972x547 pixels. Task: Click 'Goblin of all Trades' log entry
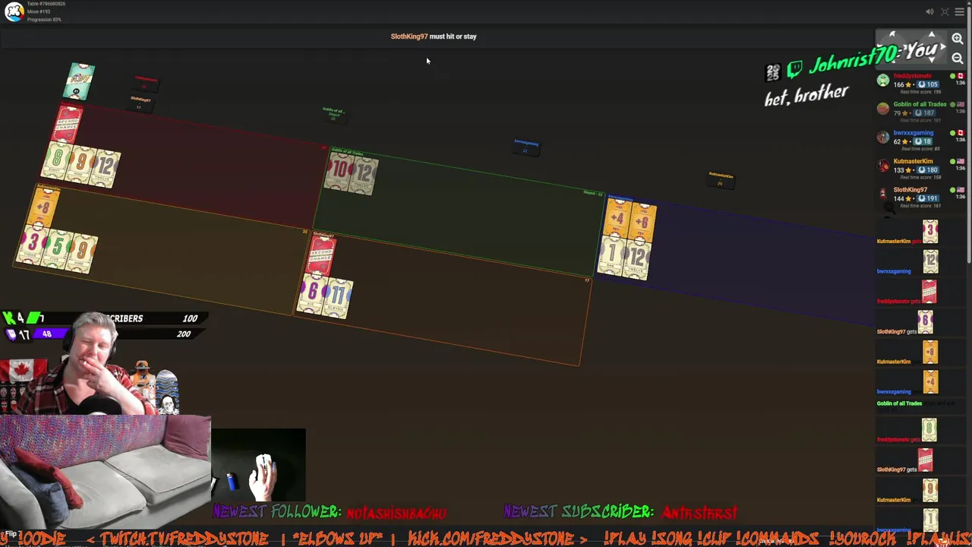click(899, 403)
